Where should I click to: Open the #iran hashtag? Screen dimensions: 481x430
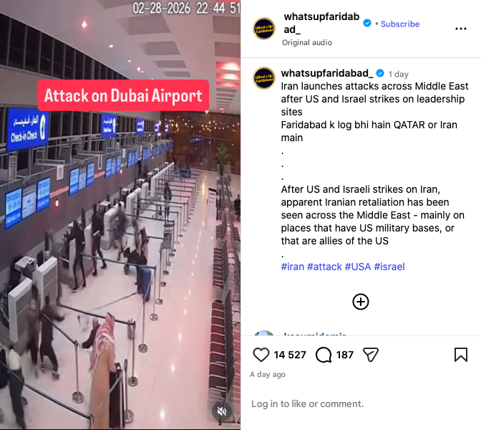[x=293, y=267]
